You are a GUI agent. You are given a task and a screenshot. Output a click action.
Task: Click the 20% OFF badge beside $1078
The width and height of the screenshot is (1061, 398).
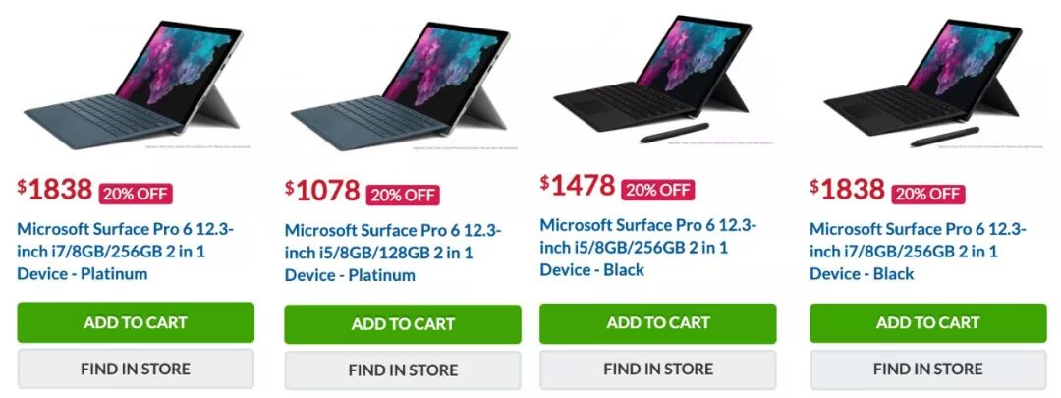tap(404, 195)
